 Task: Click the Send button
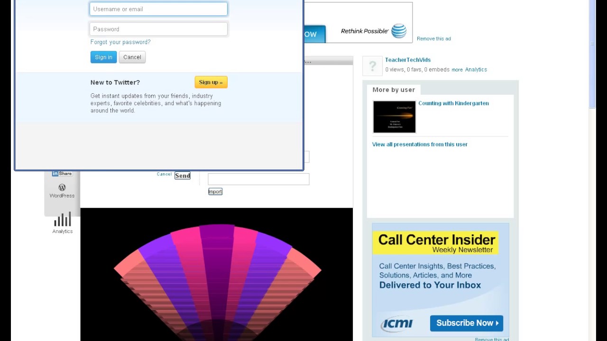click(183, 176)
